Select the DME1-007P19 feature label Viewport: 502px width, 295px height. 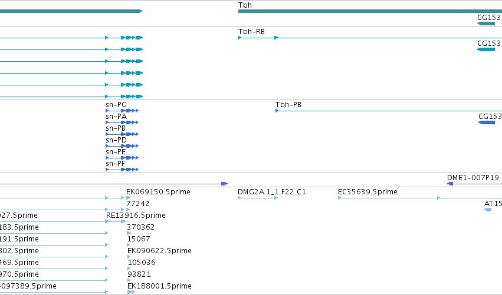(x=473, y=178)
